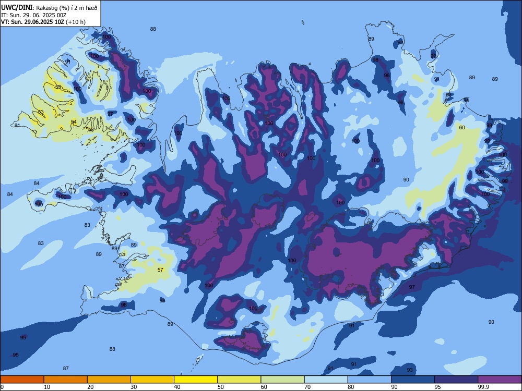Click the '20' tick label on the legend scale
The height and width of the screenshot is (391, 522).
90,387
